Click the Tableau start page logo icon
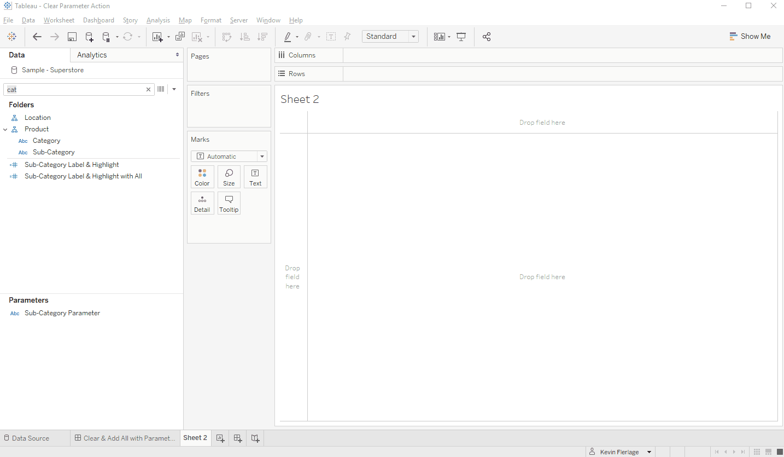This screenshot has width=784, height=457. (11, 37)
